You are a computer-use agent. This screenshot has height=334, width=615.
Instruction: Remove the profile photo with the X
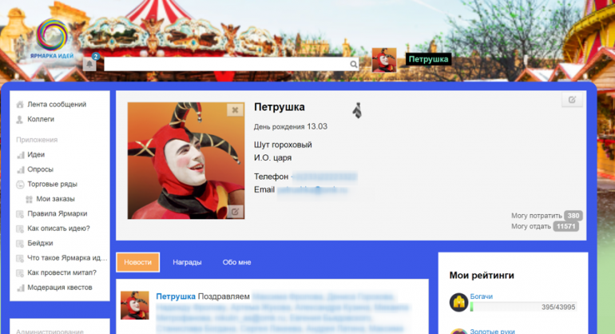coord(234,110)
